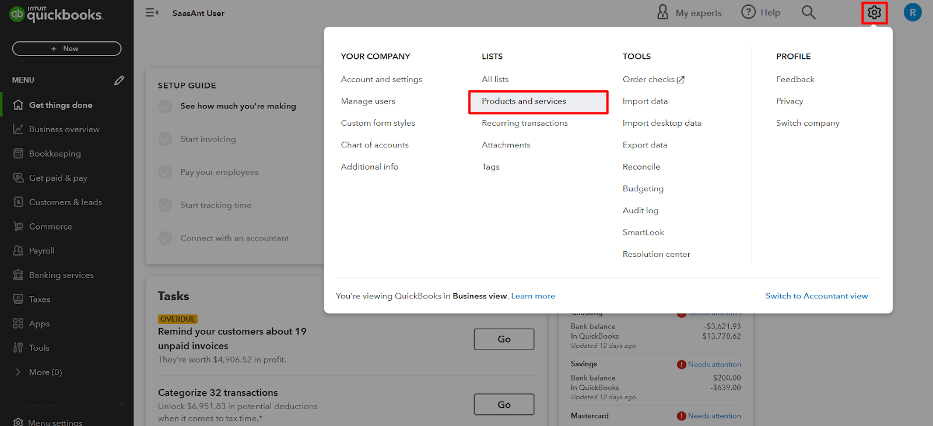
Task: Toggle the Start tracking time checkmark
Action: tap(166, 205)
